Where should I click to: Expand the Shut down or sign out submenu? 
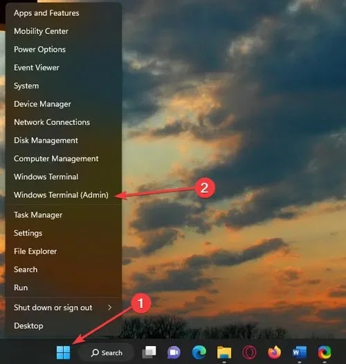tap(63, 307)
